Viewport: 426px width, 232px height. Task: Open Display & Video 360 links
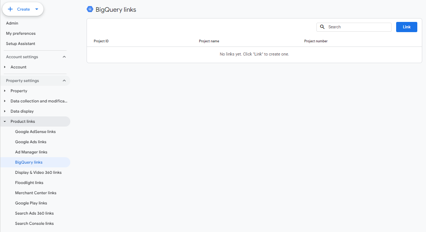(38, 173)
